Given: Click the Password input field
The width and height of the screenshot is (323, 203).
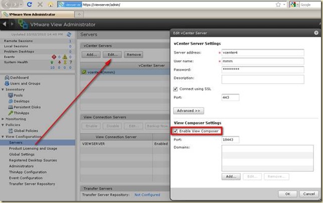Looking at the screenshot, I should point(263,70).
